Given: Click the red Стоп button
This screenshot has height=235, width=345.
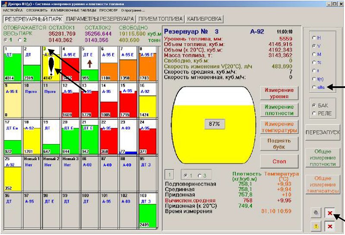Looking at the screenshot, I should tap(279, 162).
